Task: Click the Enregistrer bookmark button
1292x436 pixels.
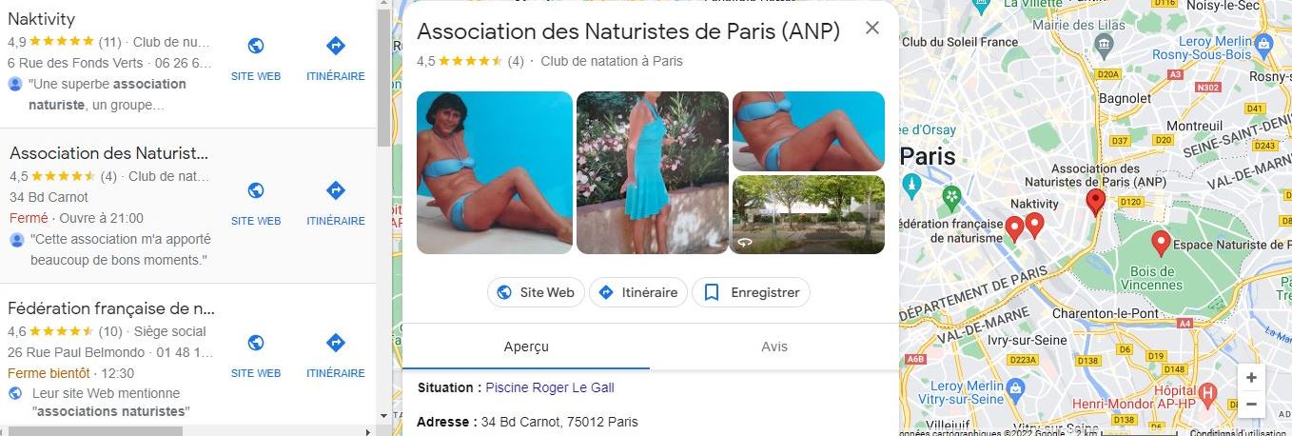Action: 751,292
